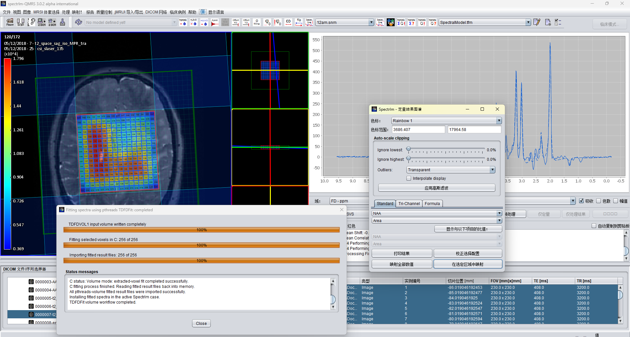Viewport: 630px width, 337px height.
Task: Click the frequency shift ω icon
Action: [288, 22]
